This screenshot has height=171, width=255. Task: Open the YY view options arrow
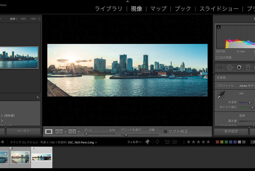coord(79,132)
